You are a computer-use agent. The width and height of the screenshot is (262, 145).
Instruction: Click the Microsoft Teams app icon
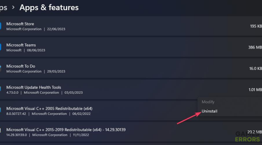0,48
